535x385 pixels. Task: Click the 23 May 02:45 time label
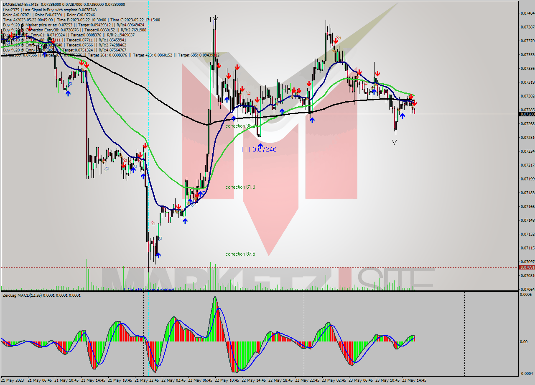click(334, 380)
